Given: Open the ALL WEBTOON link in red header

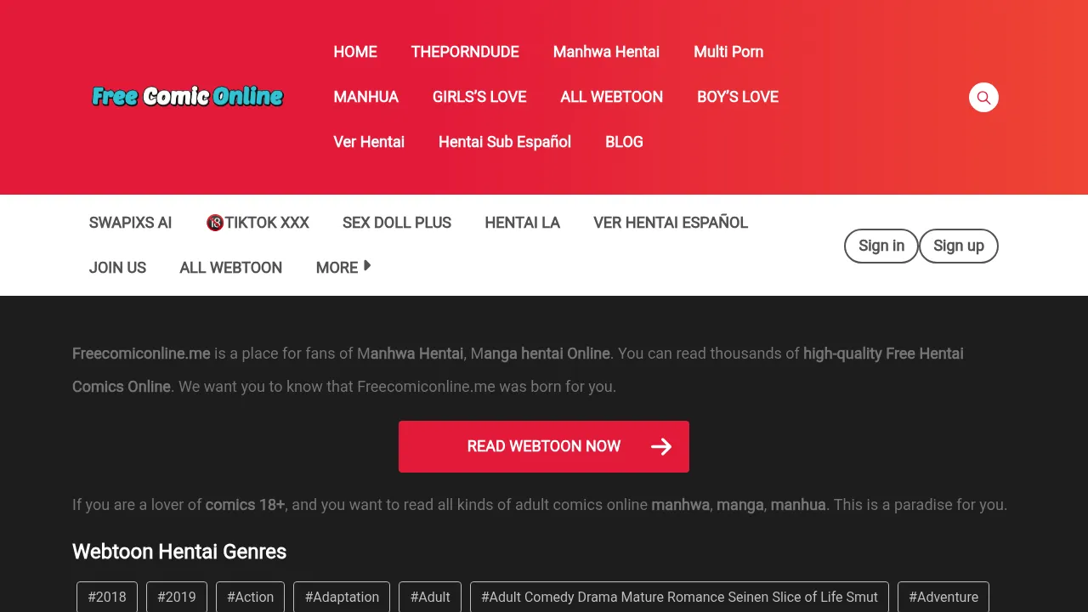Looking at the screenshot, I should (x=611, y=97).
